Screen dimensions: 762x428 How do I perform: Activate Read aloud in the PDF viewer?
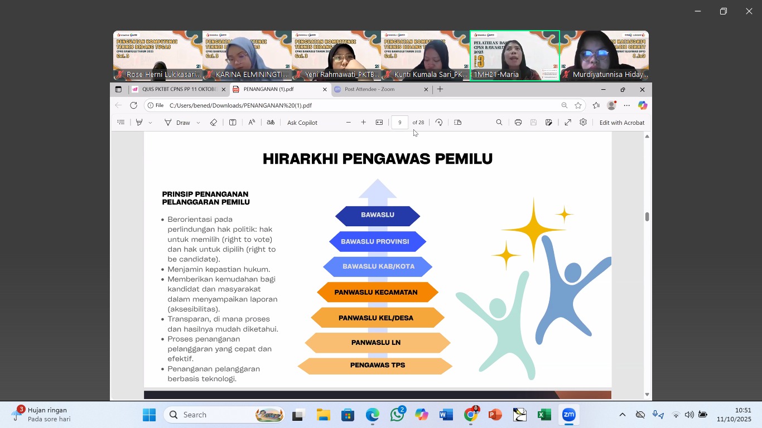coord(252,122)
